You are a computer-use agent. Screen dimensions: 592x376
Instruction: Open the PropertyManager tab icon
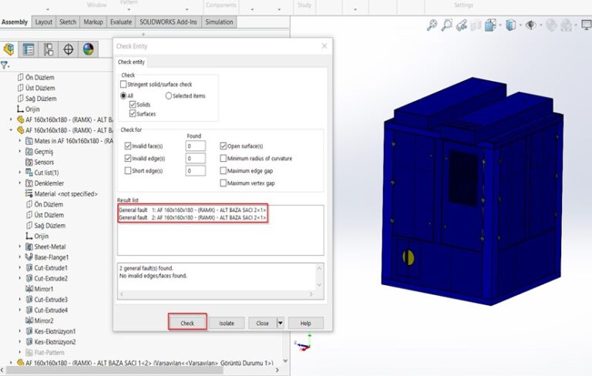[x=29, y=49]
